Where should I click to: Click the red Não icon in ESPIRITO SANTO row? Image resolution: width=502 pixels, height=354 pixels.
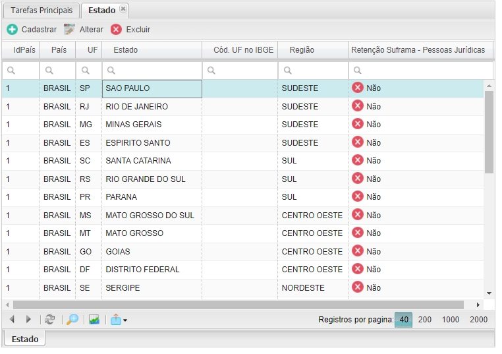pyautogui.click(x=358, y=142)
